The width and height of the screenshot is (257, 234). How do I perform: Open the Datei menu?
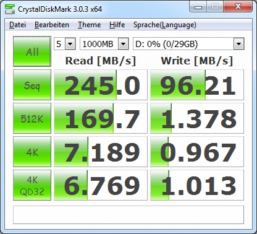tap(18, 25)
